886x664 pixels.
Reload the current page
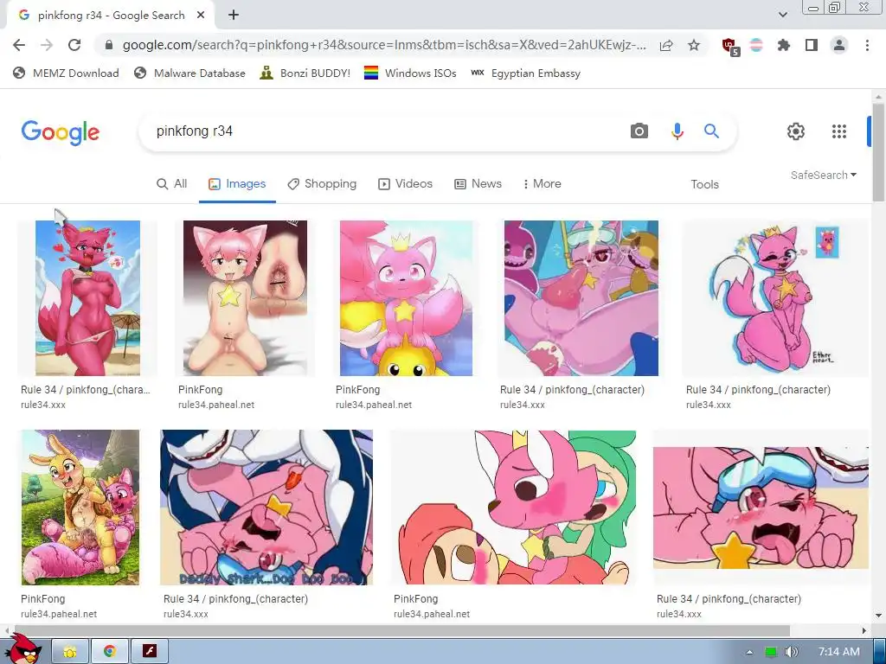(x=74, y=45)
